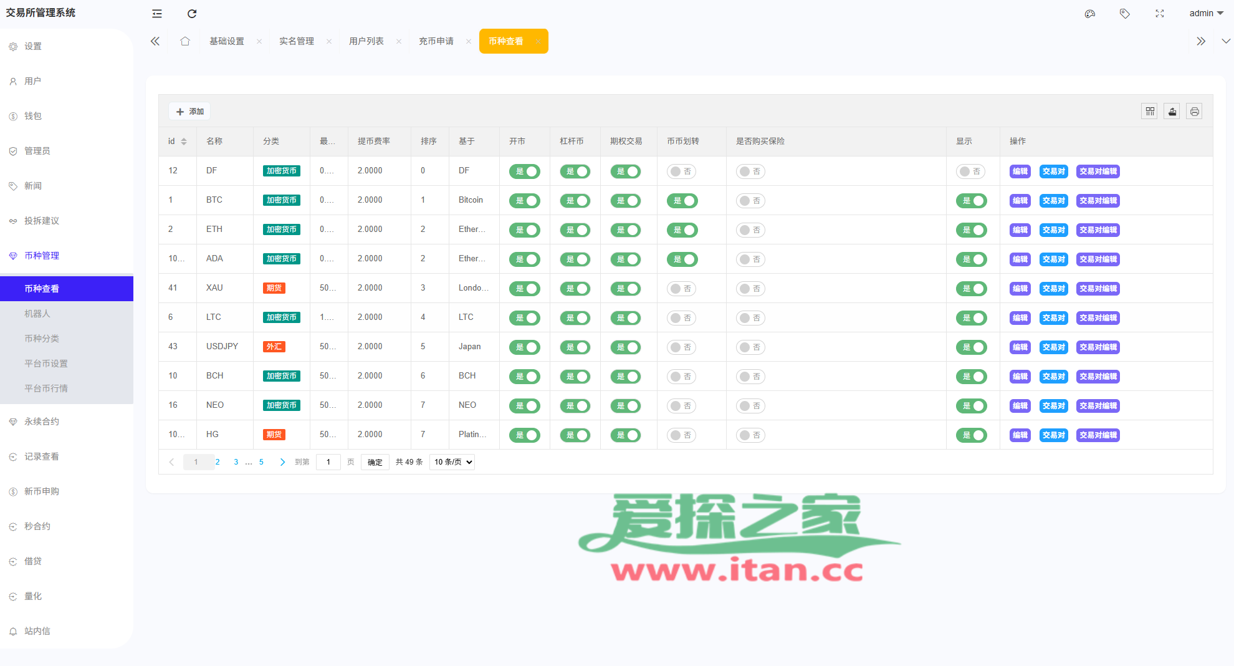
Task: Click 交易对编辑 button for ETH row
Action: coord(1098,230)
